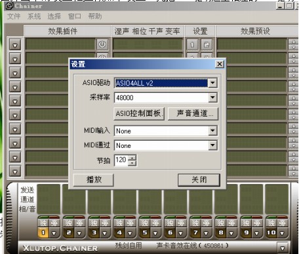Select channel number 10 button
Screen dimensions: 299x254
271,232
